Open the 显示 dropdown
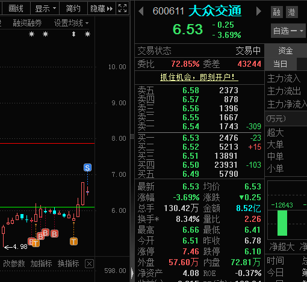The height and width of the screenshot is (282, 307). coord(45,8)
